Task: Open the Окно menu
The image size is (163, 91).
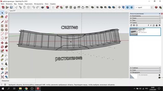Action: tap(47, 4)
